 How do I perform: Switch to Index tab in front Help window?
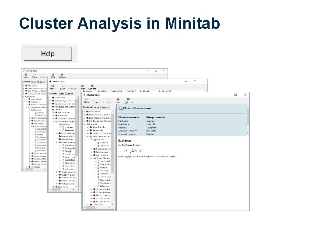point(96,108)
